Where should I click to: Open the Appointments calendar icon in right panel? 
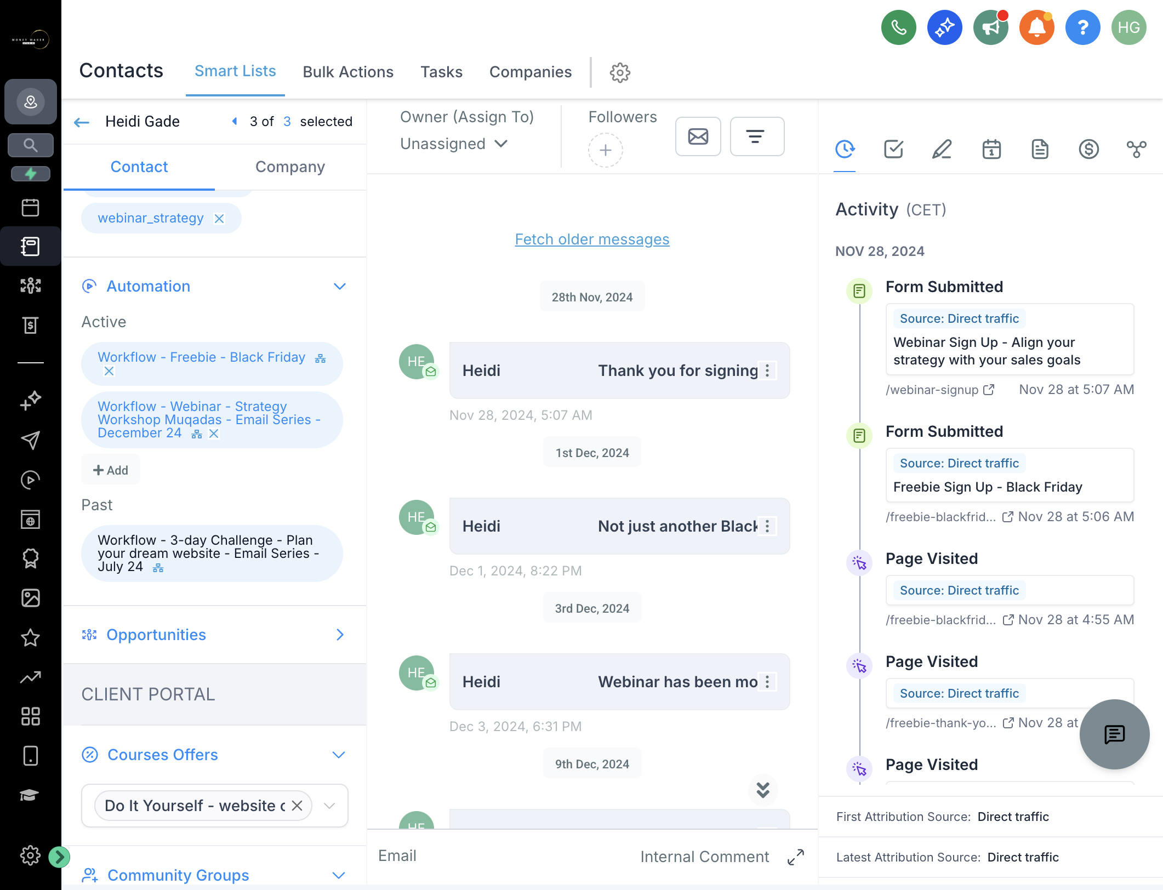[991, 149]
